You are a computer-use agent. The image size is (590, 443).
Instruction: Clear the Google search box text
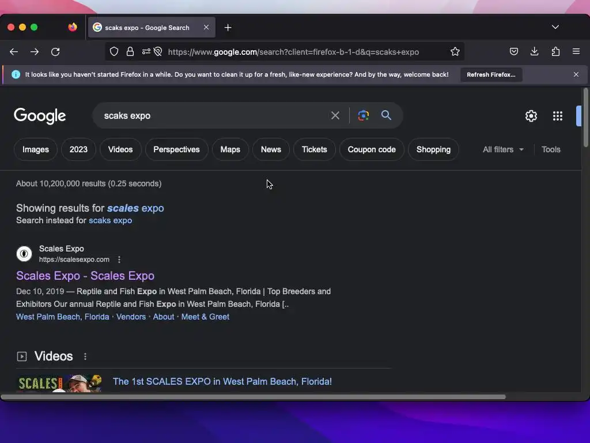(335, 115)
